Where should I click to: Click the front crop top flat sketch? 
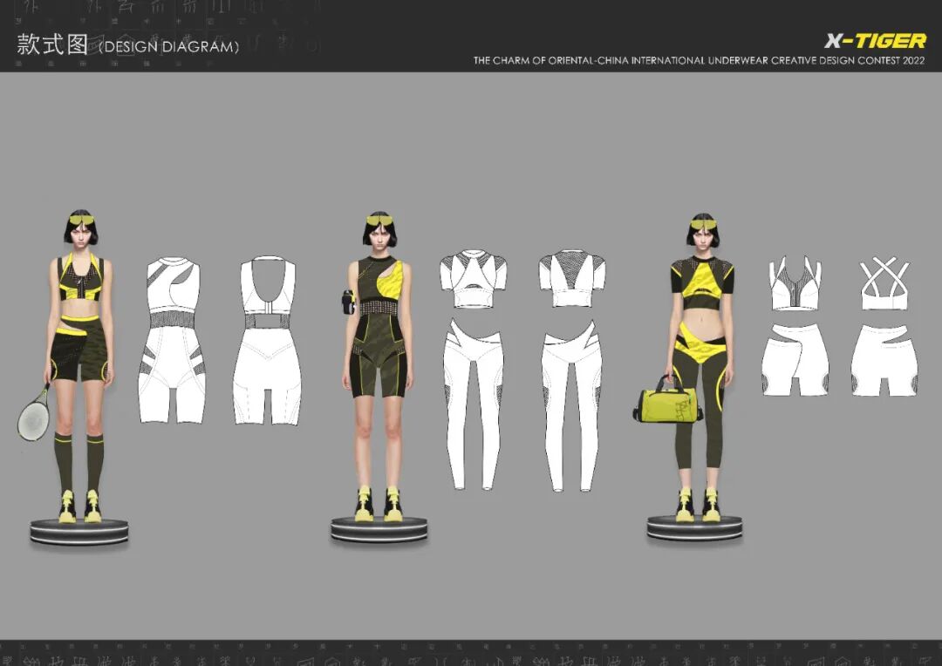(474, 279)
